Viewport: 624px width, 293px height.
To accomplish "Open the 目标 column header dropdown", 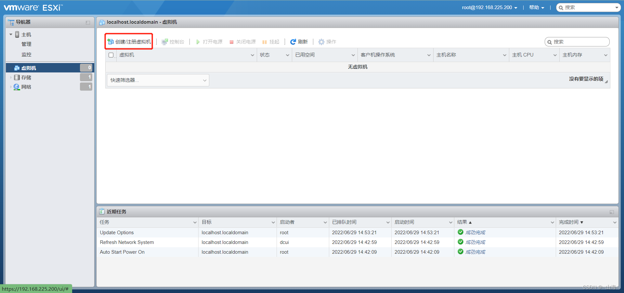I will coord(273,223).
